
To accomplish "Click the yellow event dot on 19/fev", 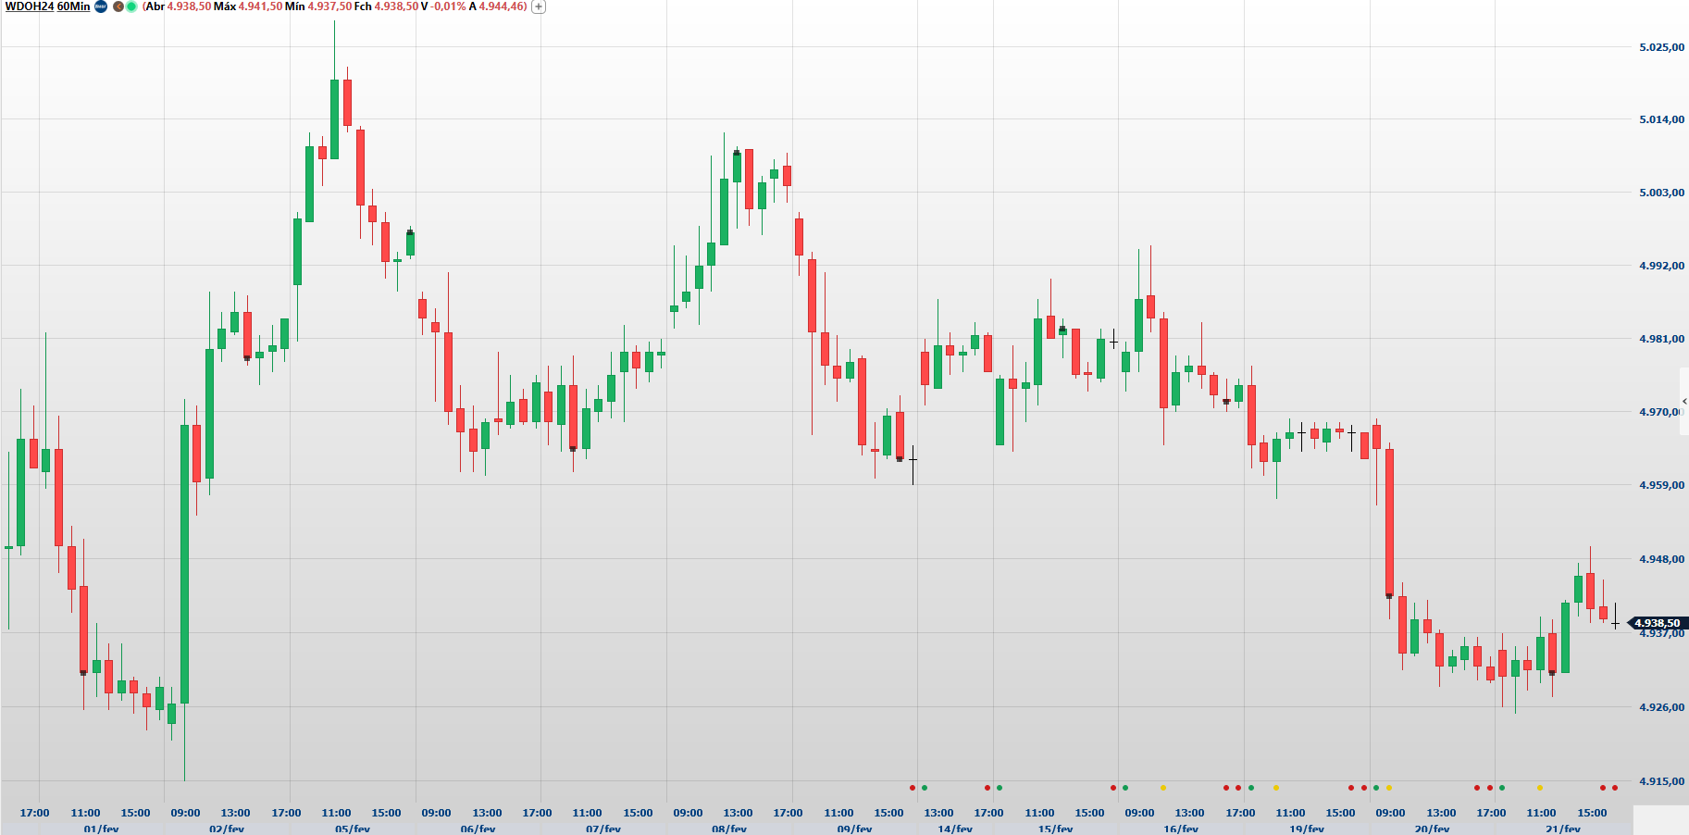I will click(x=1276, y=788).
